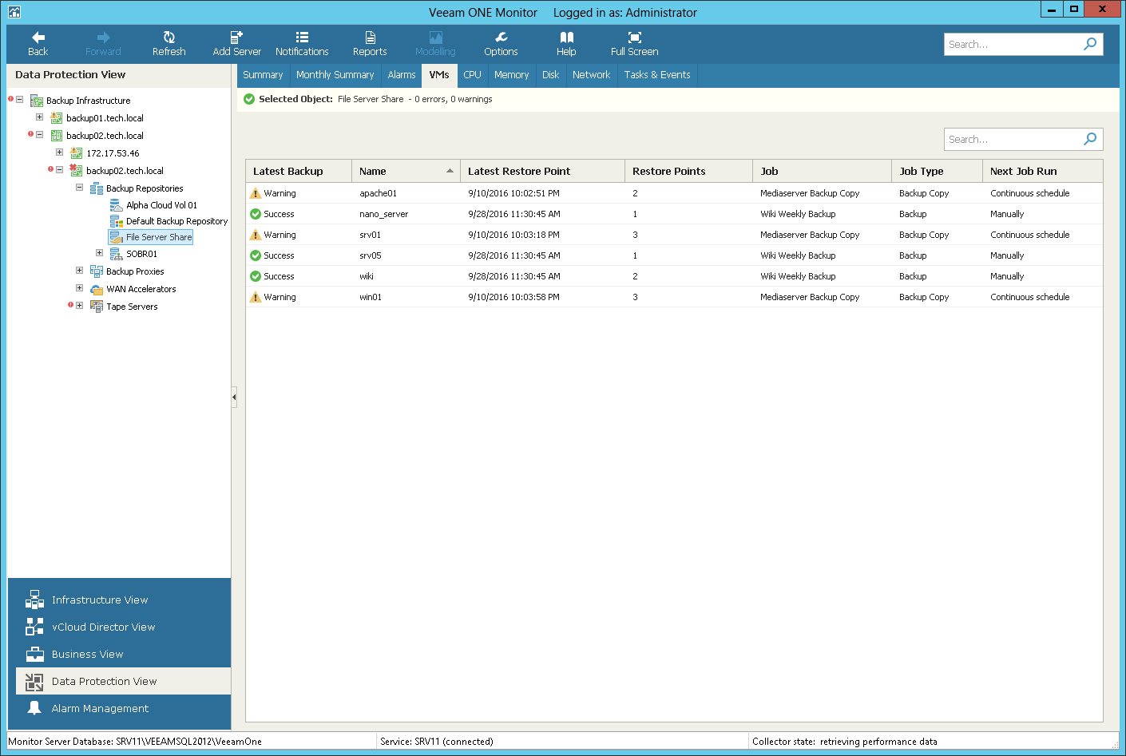Expand the SOBR01 node

99,253
